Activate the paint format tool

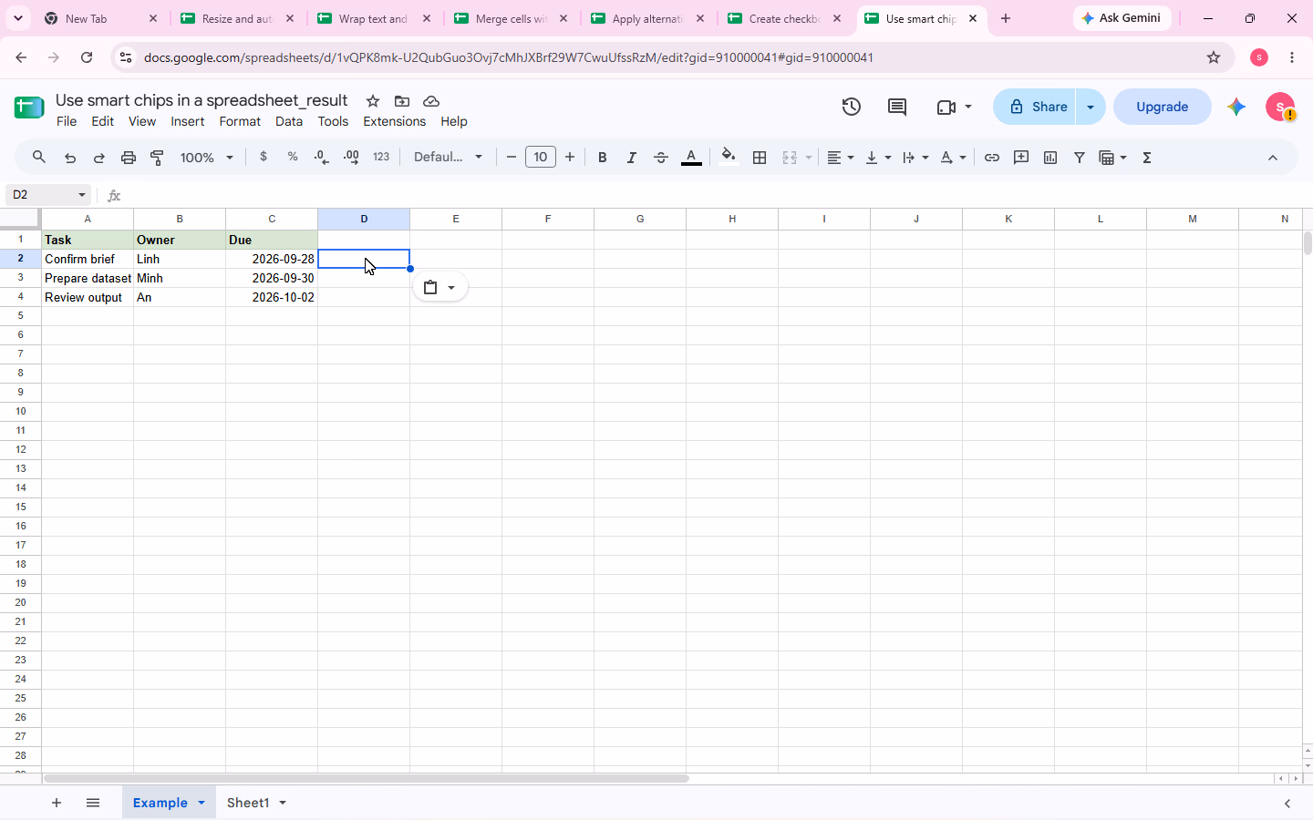click(158, 158)
